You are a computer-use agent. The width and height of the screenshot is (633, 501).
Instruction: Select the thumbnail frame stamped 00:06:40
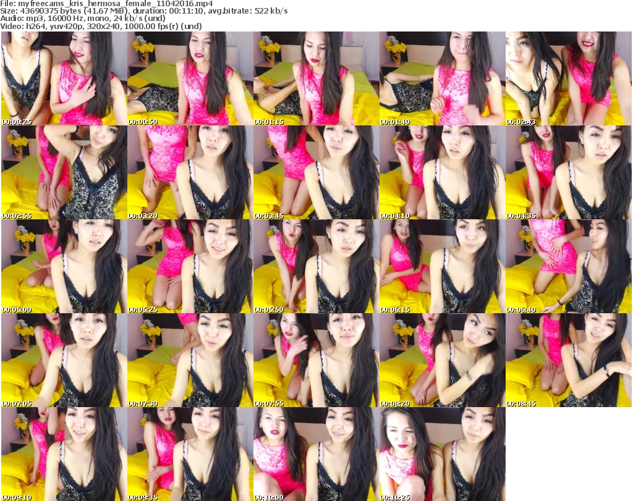point(569,266)
